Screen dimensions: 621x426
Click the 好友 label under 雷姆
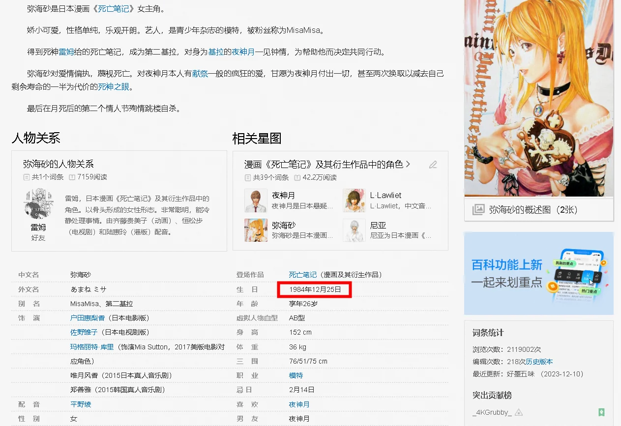pyautogui.click(x=38, y=238)
